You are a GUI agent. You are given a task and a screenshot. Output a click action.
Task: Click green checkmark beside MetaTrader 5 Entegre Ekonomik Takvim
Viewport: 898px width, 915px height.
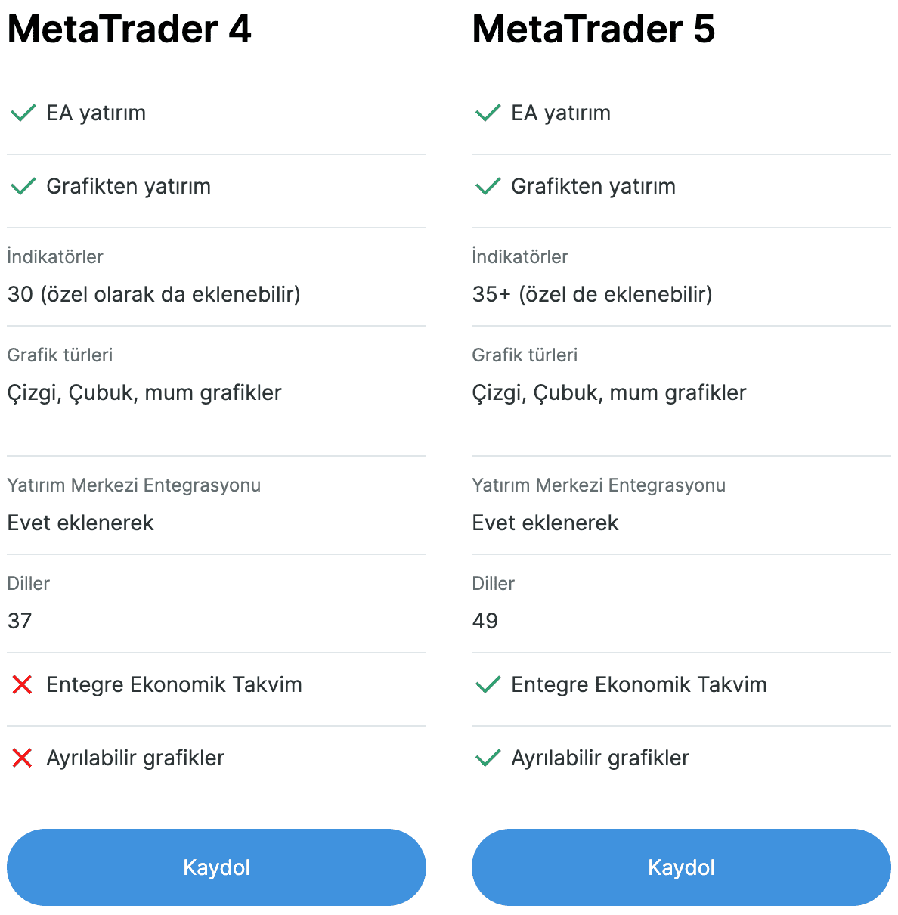(x=488, y=685)
